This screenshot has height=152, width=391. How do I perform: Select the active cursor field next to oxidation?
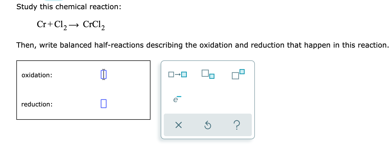point(103,74)
